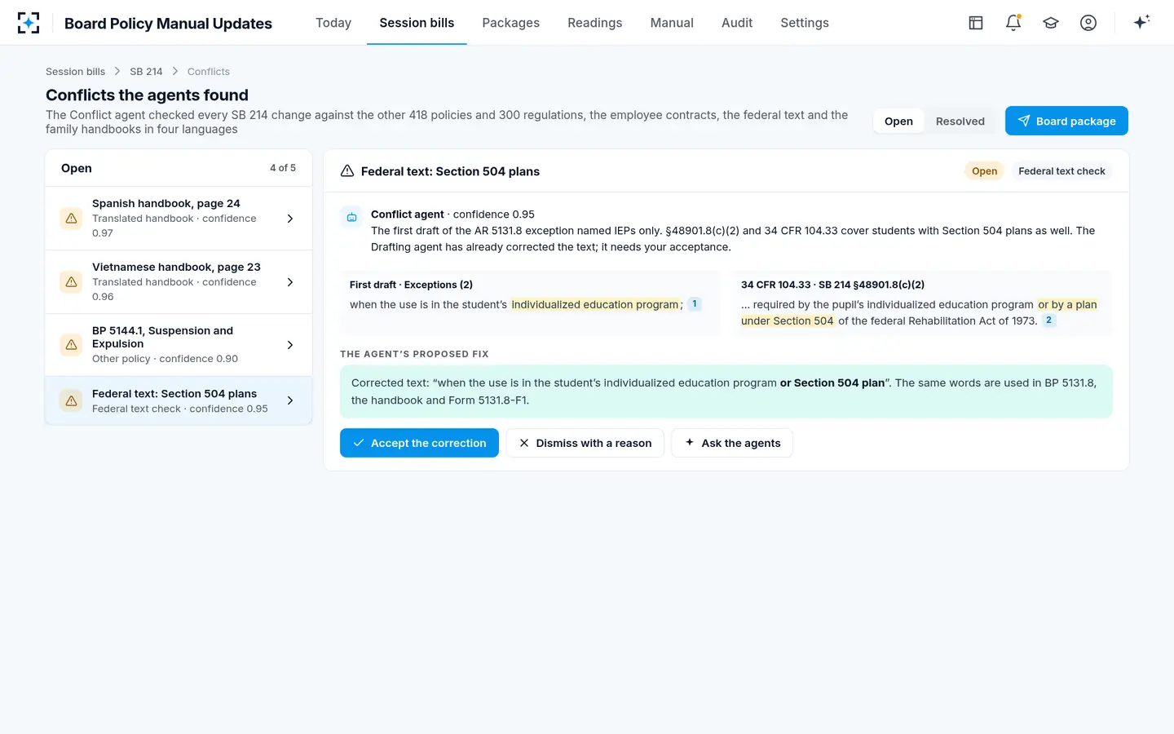Image resolution: width=1174 pixels, height=734 pixels.
Task: Open the Audit tab
Action: (737, 23)
